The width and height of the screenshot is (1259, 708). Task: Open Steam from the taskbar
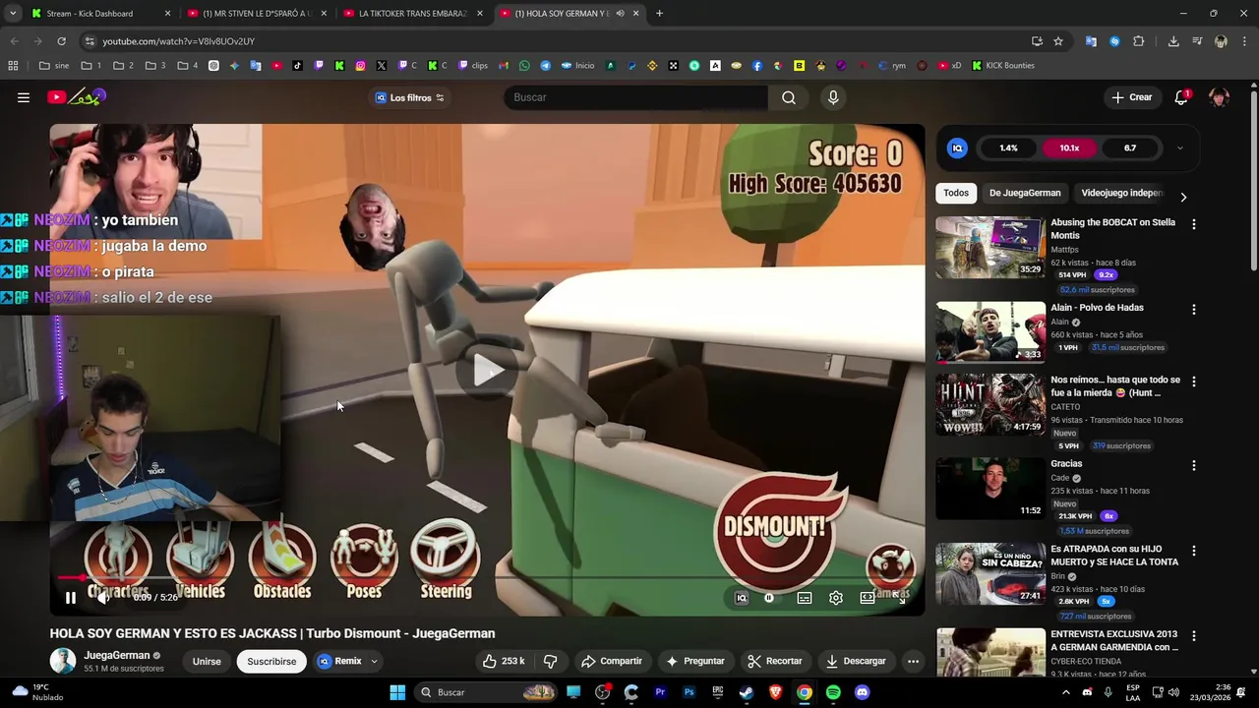point(747,692)
